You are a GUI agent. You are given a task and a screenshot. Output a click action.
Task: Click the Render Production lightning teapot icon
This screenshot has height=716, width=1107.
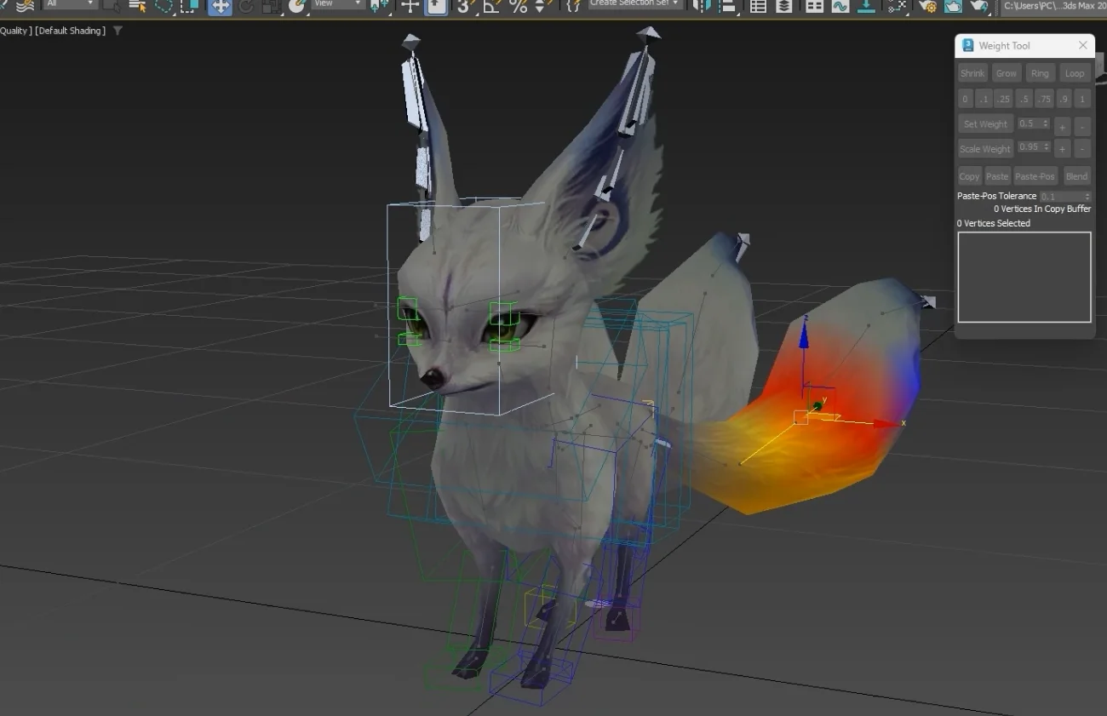(x=980, y=6)
